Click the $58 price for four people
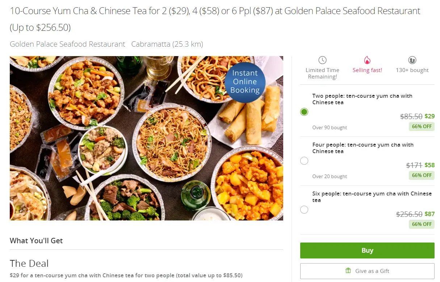This screenshot has height=282, width=440. [429, 165]
